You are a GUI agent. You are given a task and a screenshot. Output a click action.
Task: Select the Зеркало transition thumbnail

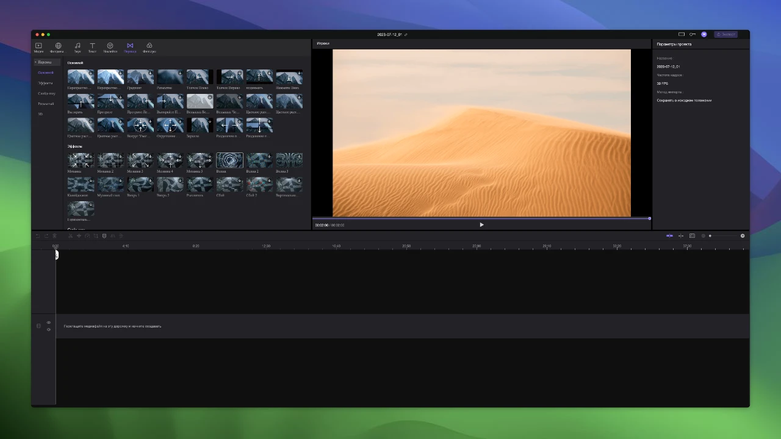(x=200, y=126)
